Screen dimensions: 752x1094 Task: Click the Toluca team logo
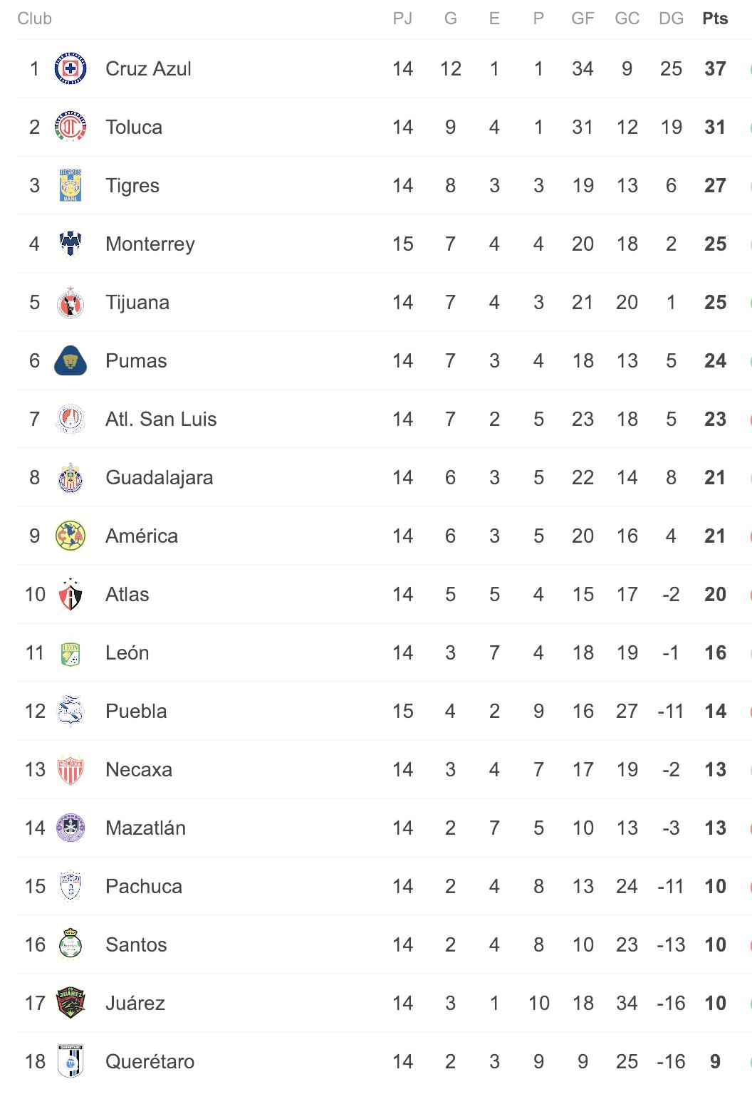(x=70, y=127)
